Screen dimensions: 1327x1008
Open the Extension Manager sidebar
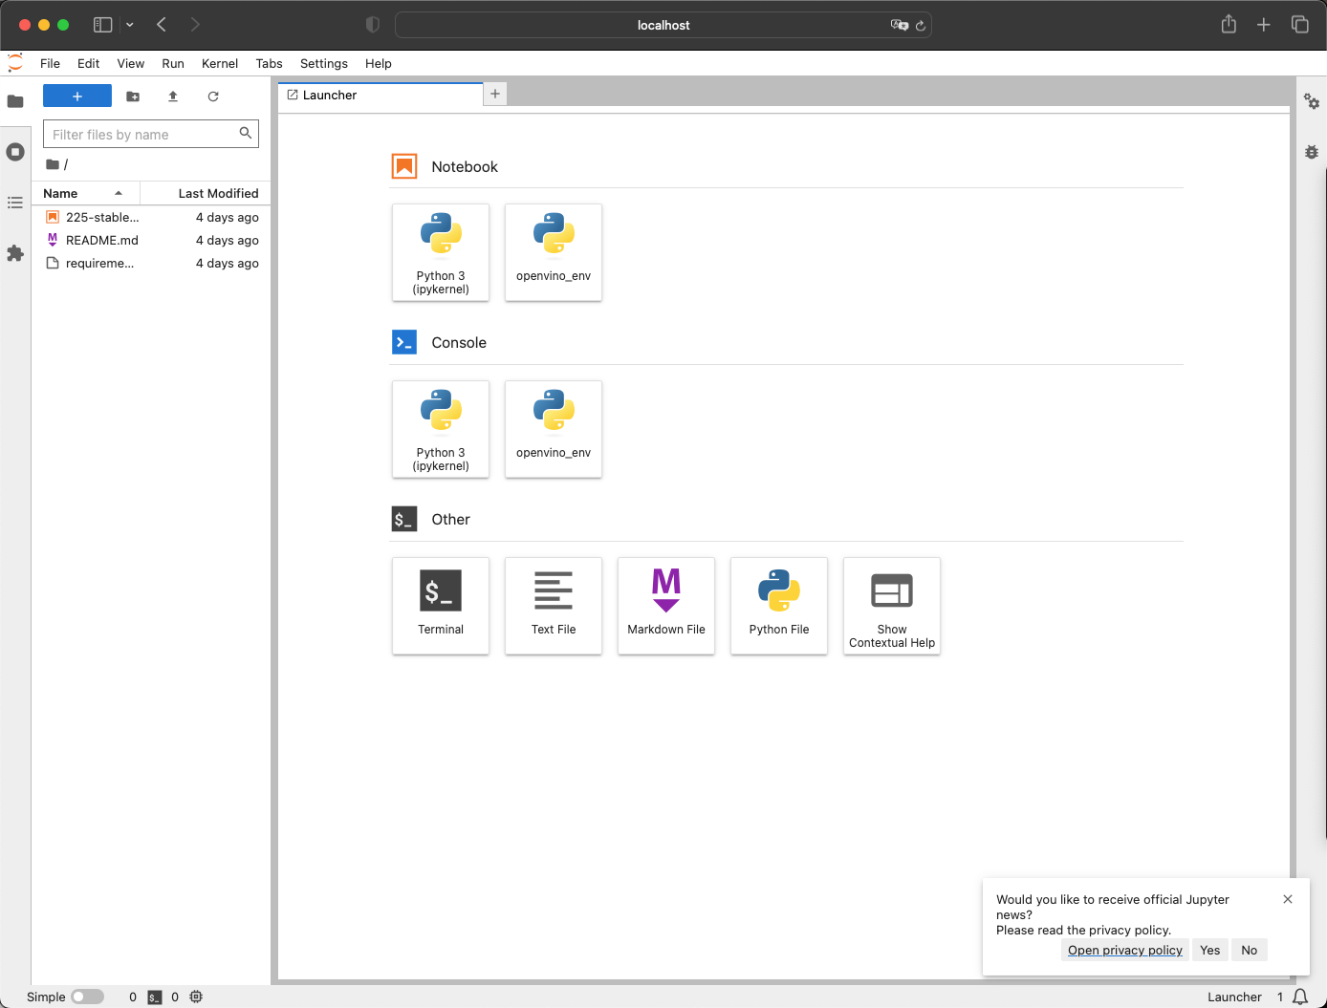click(15, 253)
